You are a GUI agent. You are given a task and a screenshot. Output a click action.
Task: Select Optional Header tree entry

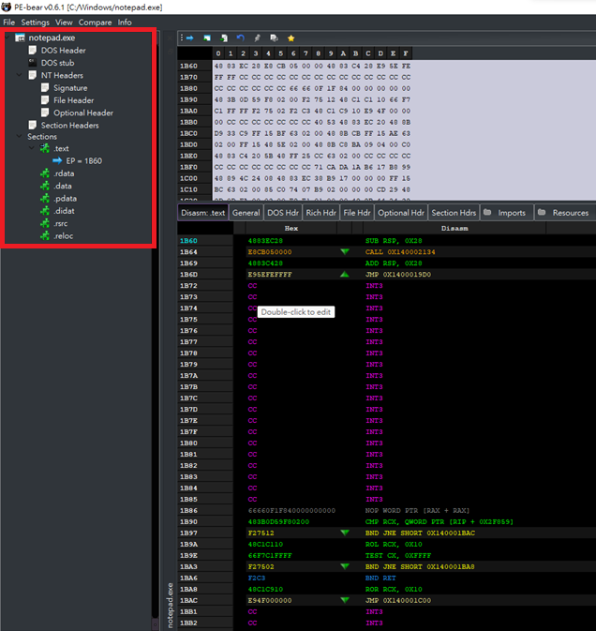click(83, 113)
